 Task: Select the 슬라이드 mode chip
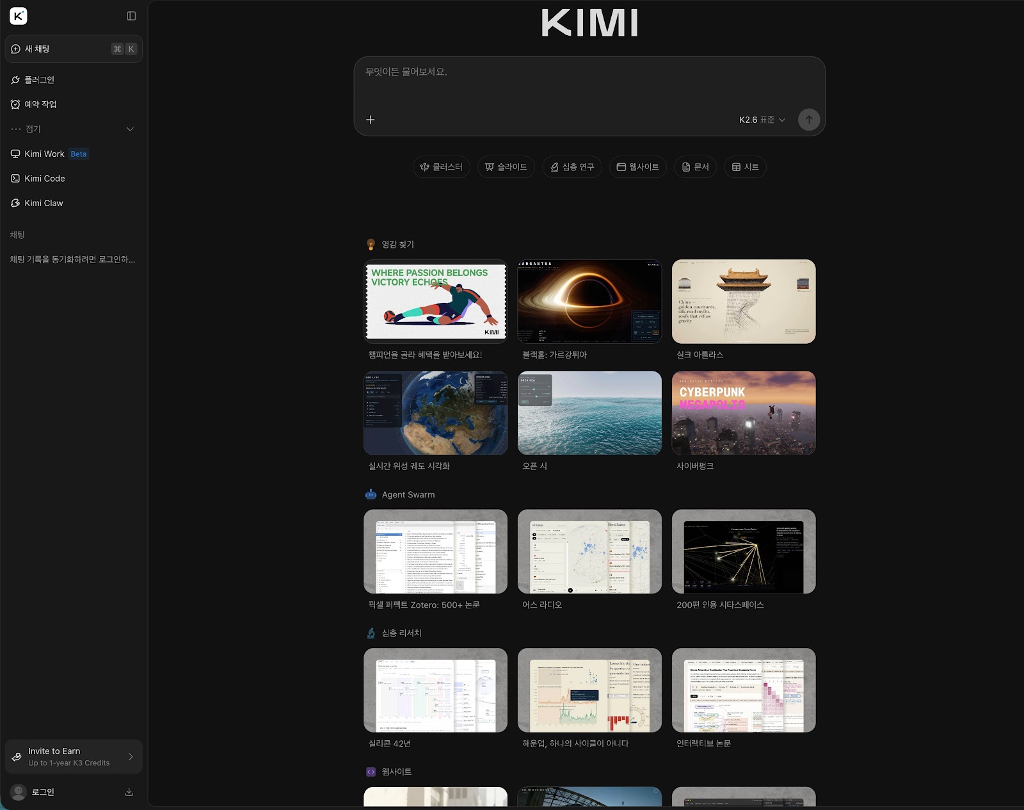click(506, 167)
